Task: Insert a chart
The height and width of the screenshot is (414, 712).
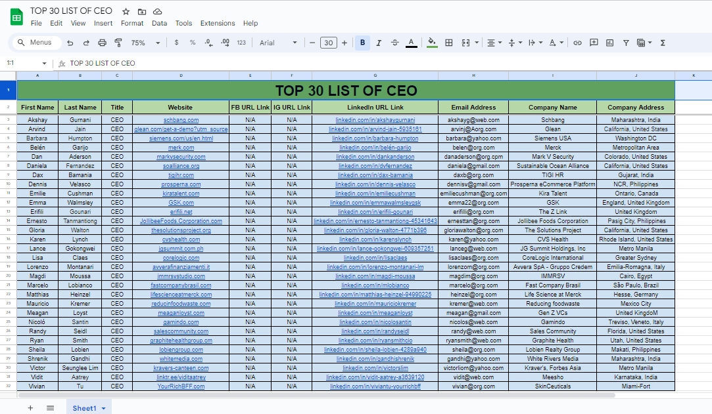Action: 610,43
